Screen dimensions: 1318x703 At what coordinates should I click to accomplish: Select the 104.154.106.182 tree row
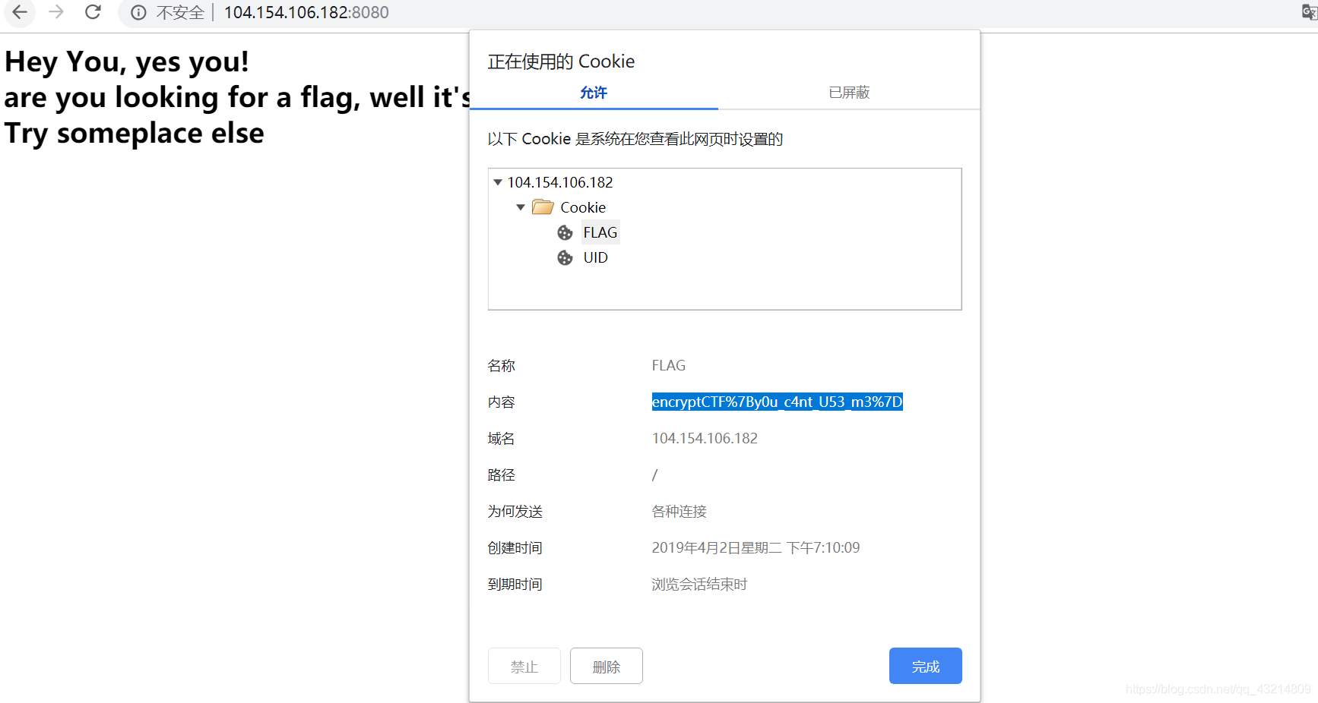[x=560, y=182]
